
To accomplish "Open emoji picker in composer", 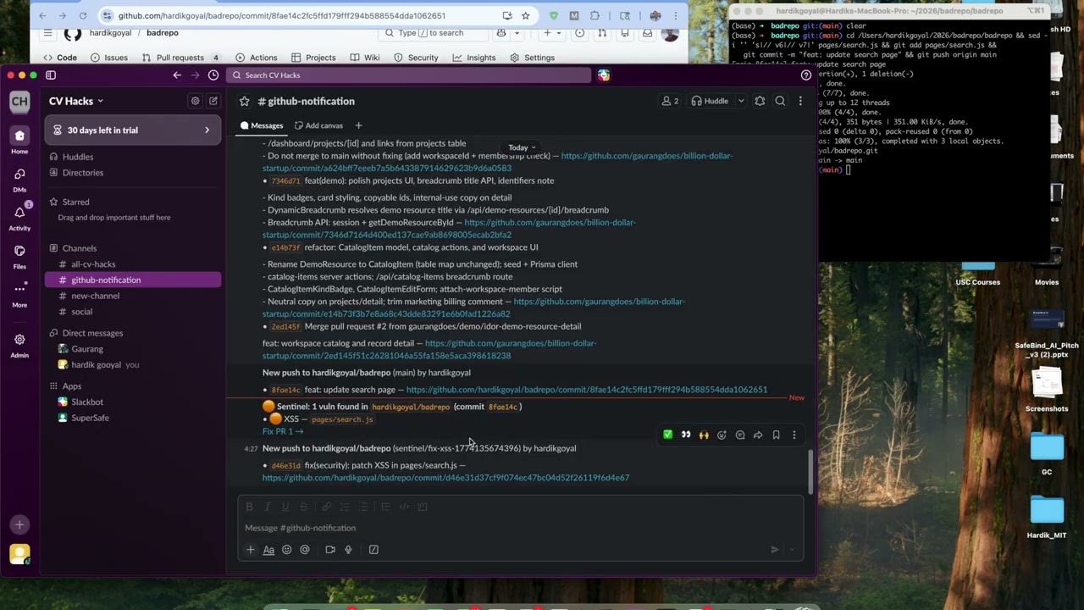I will click(286, 550).
